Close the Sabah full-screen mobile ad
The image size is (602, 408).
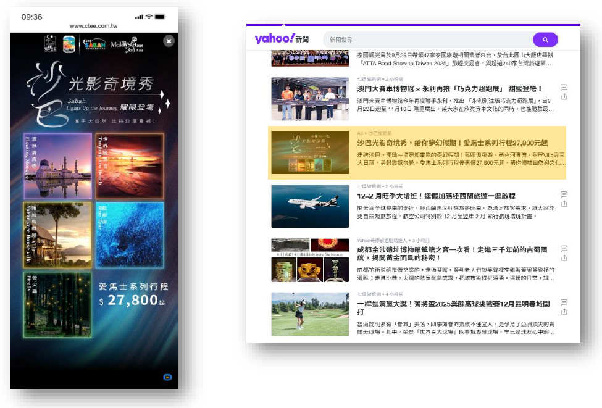169,41
